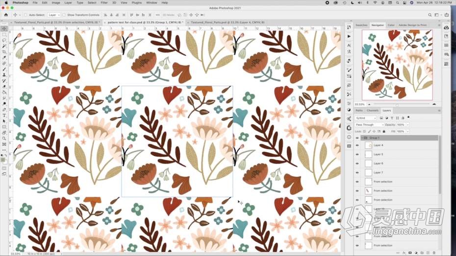Click the Creative Cloud Libraries panel icon
The width and height of the screenshot is (456, 256).
coord(446,27)
